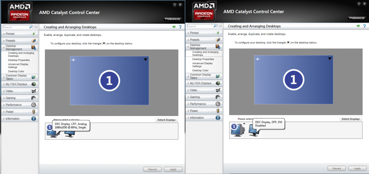The width and height of the screenshot is (369, 174).
Task: Click Discard button in left window
Action: point(152,169)
